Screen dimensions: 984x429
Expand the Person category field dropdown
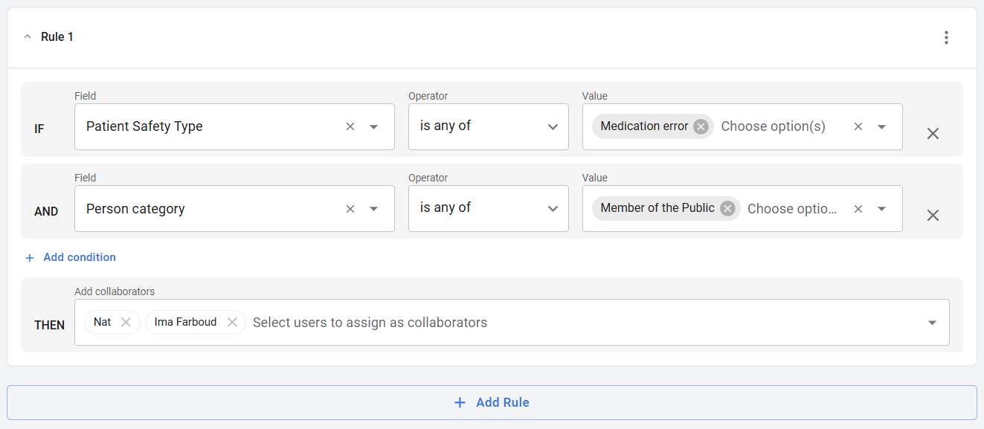click(x=374, y=209)
